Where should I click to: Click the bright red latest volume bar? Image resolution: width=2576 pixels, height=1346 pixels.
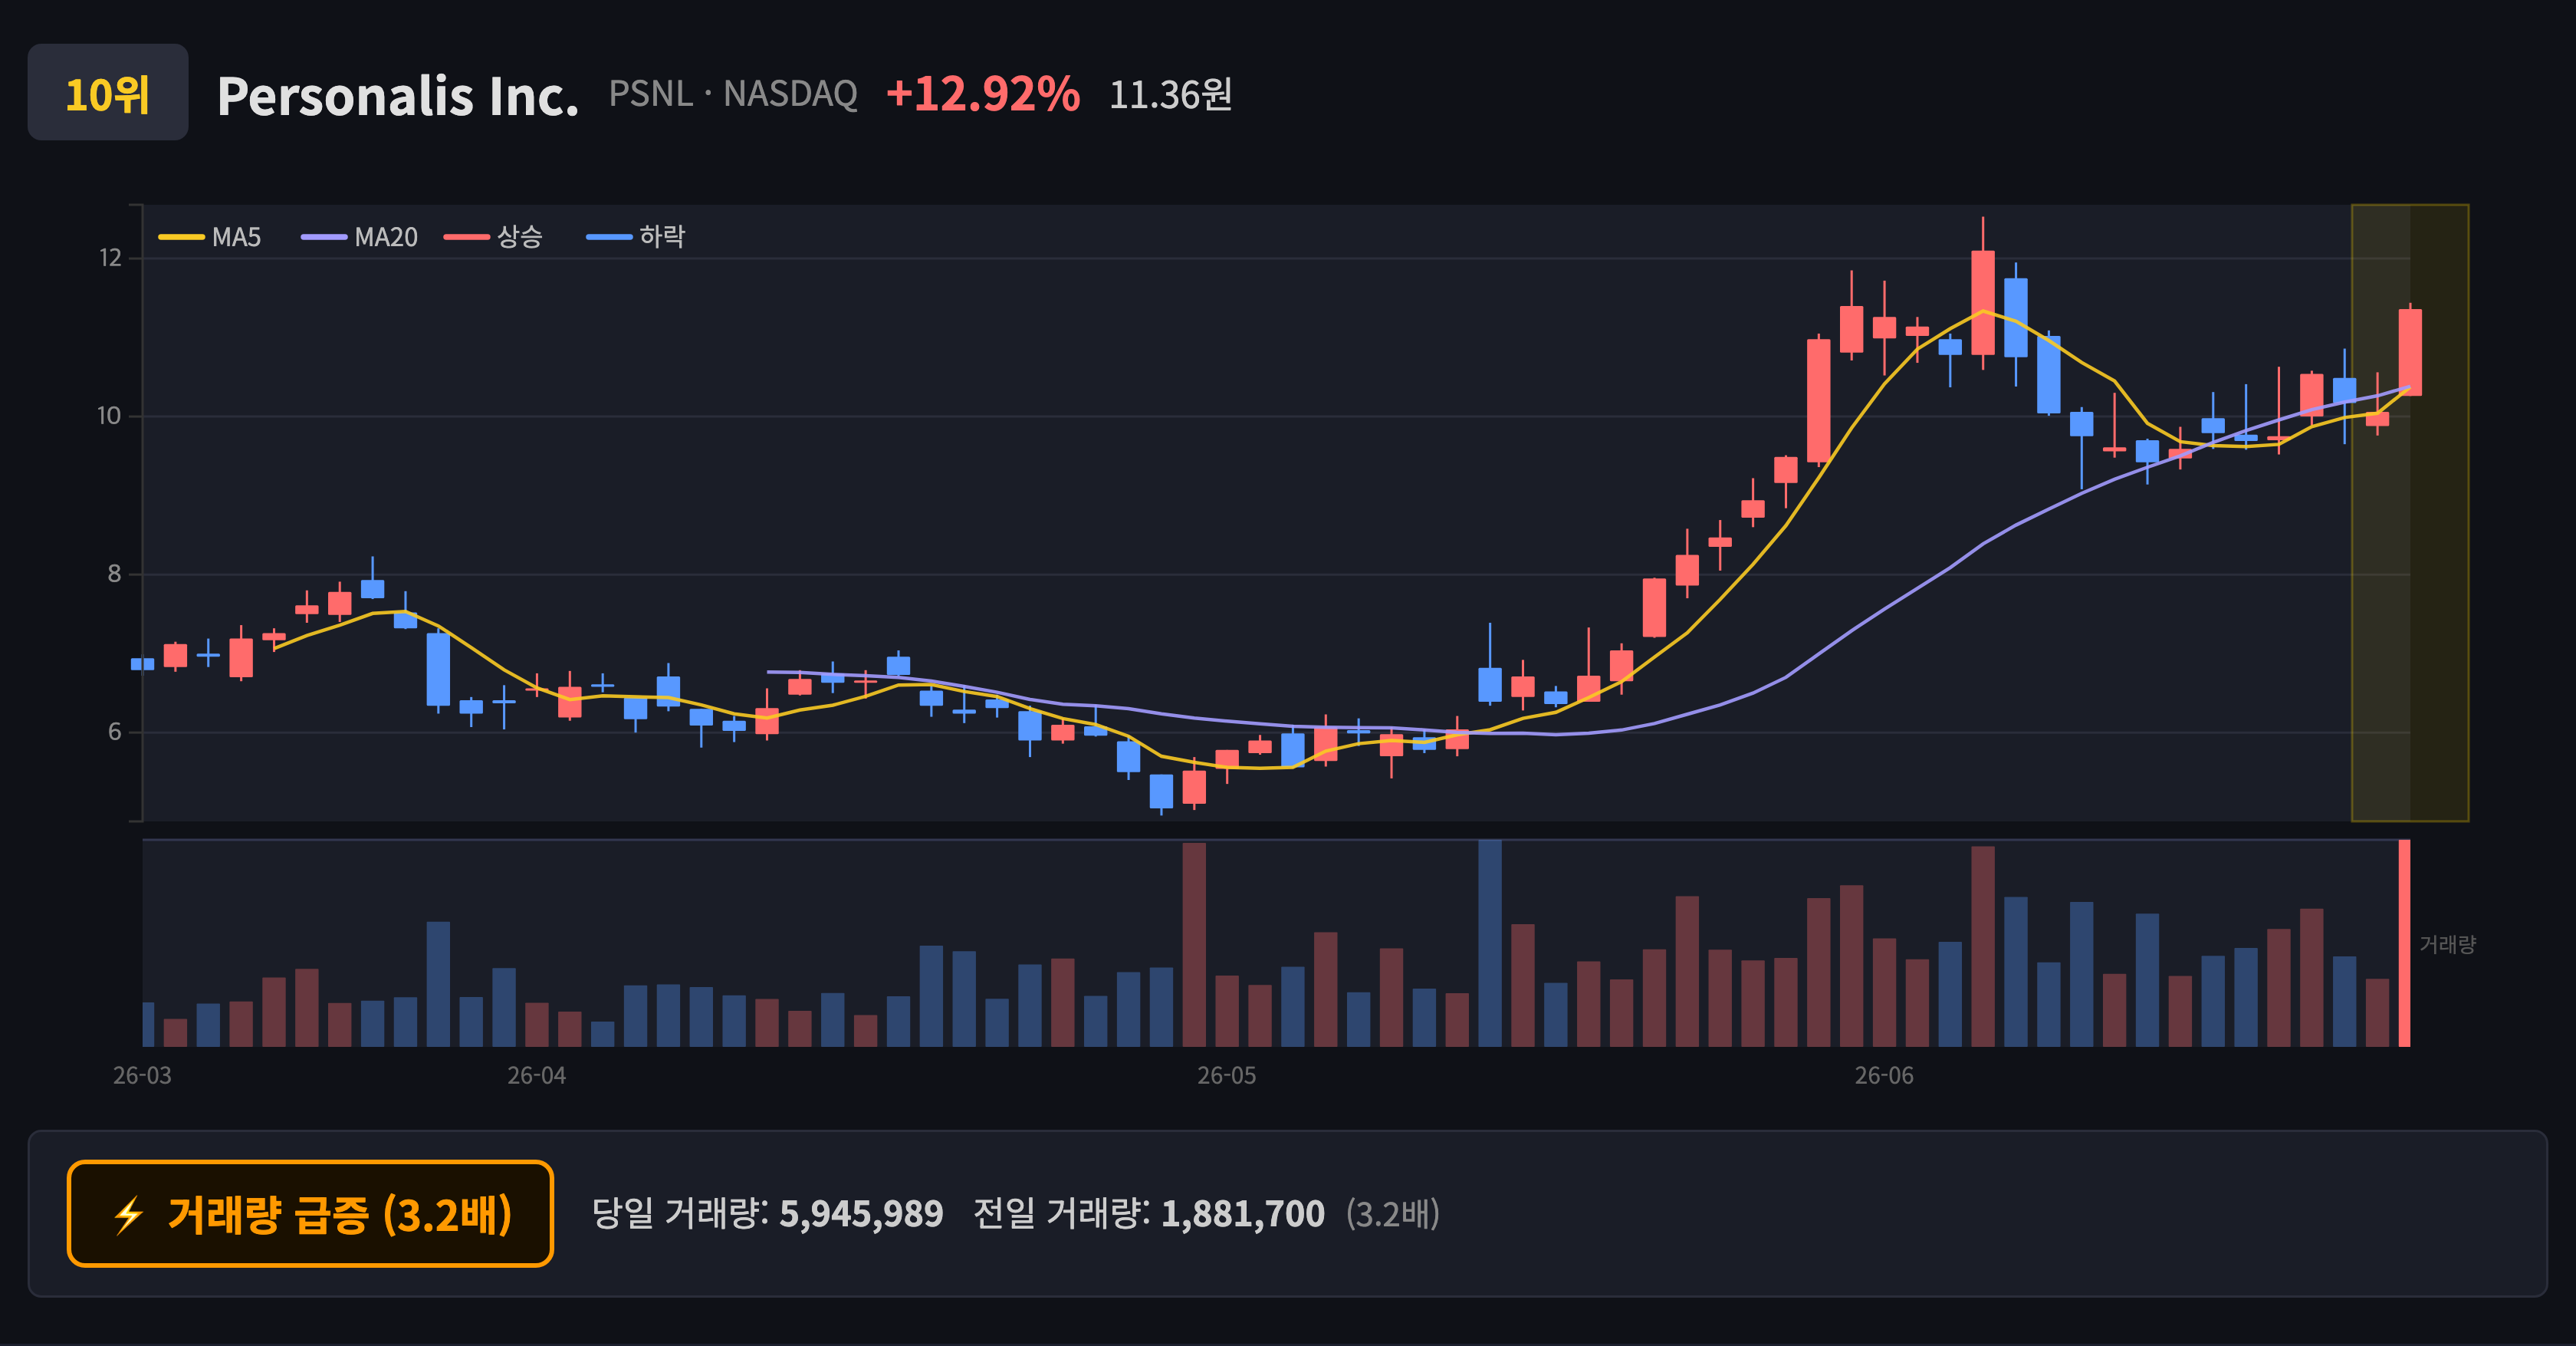2404,943
